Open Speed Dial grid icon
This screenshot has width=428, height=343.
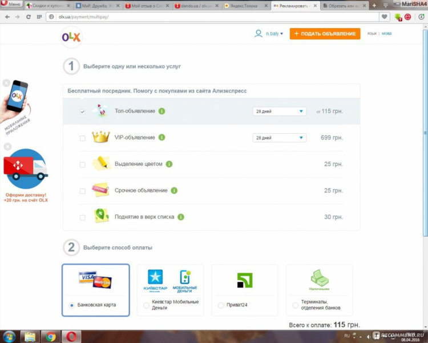(x=39, y=17)
